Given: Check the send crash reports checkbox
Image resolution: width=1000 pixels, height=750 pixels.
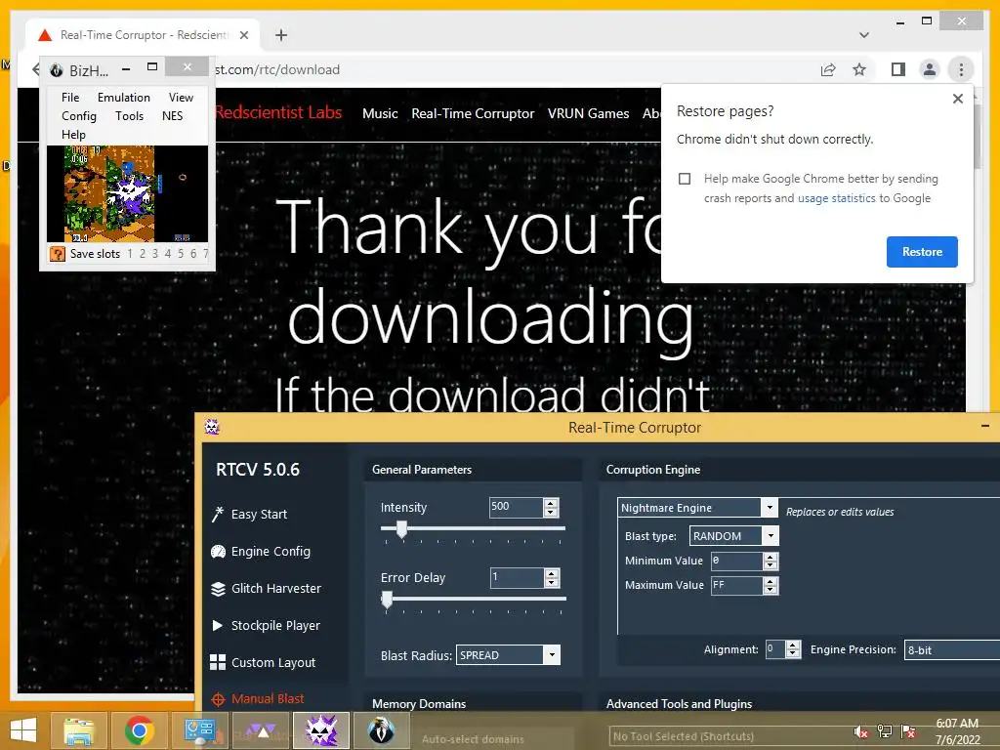Looking at the screenshot, I should pyautogui.click(x=685, y=179).
